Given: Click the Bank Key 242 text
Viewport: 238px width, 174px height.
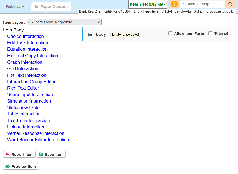Looking at the screenshot, I should click(90, 11).
